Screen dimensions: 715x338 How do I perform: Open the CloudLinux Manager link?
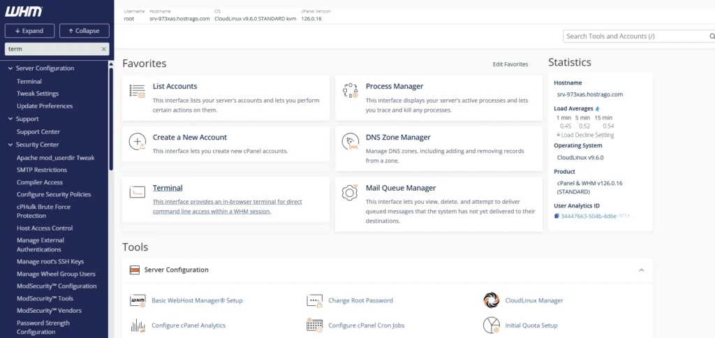(534, 300)
